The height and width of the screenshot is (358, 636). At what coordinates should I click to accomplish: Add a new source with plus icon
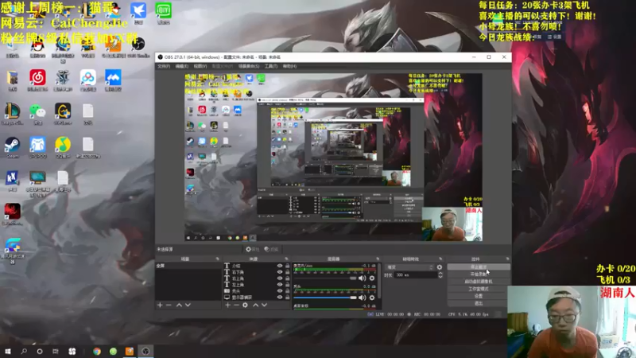coord(227,305)
